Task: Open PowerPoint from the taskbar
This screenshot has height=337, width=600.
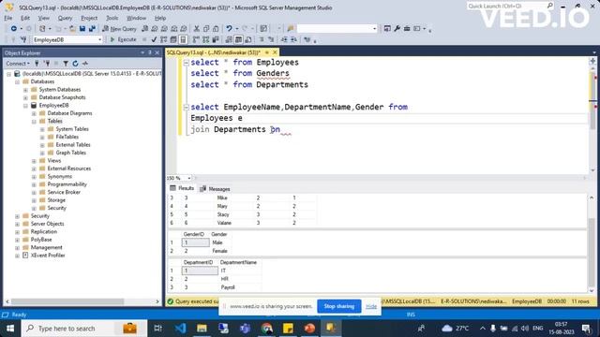Action: point(309,329)
